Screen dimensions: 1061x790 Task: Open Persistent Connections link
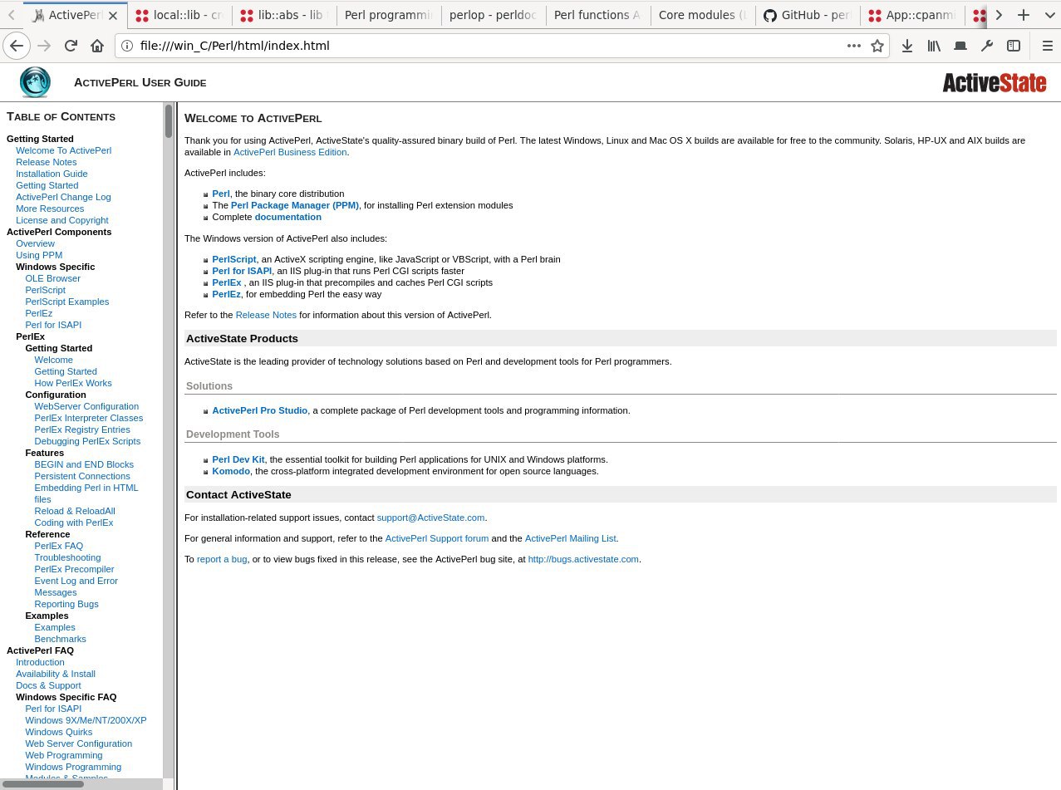[x=82, y=476]
